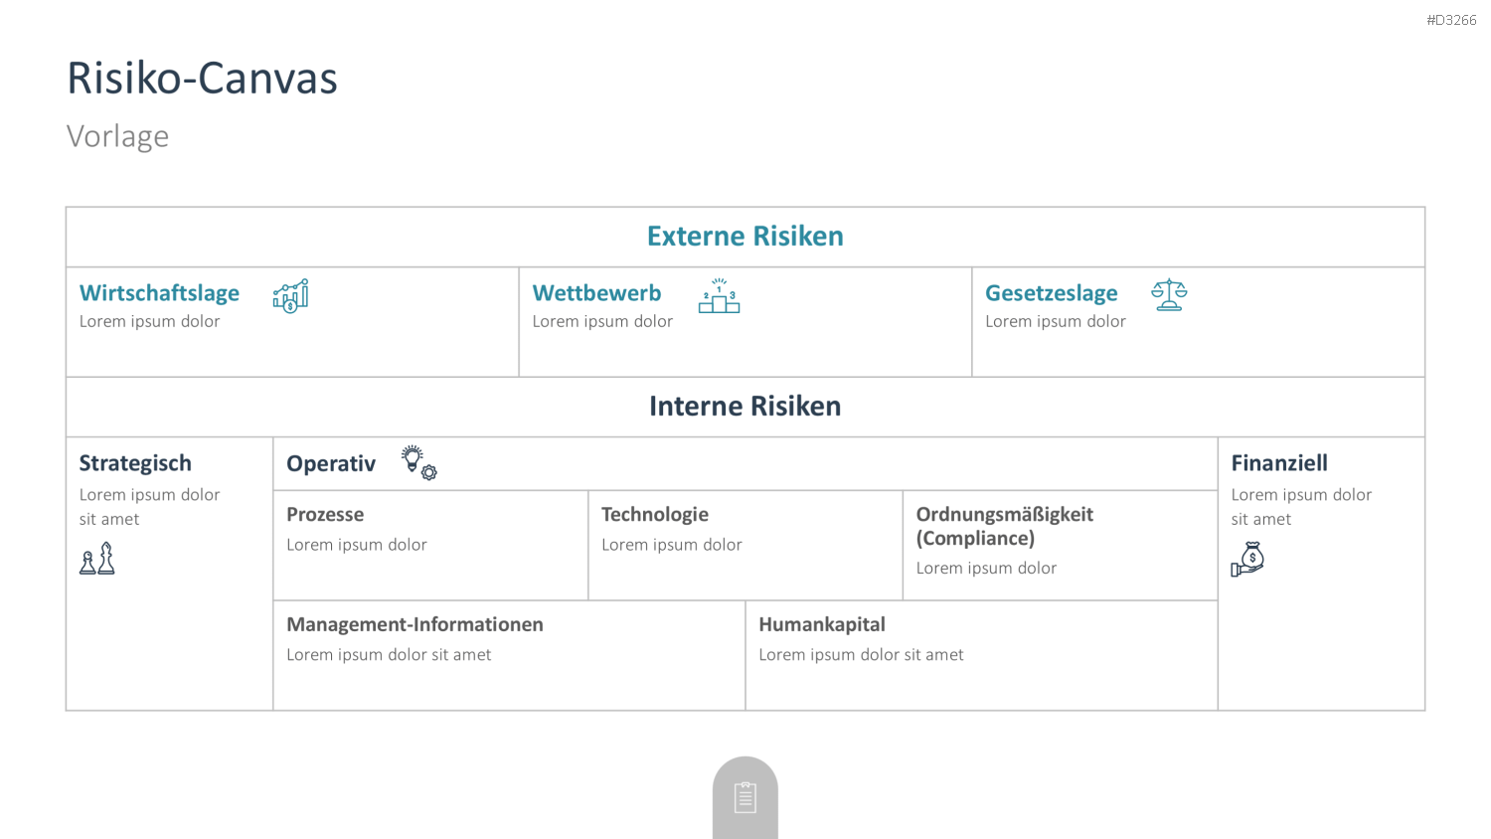Image resolution: width=1491 pixels, height=839 pixels.
Task: Click Lorem ipsum text under Finanziell
Action: [1301, 507]
